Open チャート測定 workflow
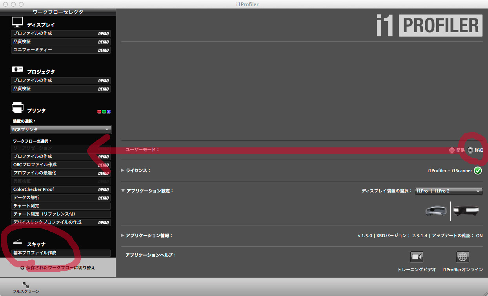 point(61,206)
